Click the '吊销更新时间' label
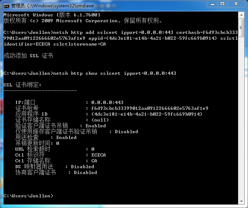The height and width of the screenshot is (208, 248). pyautogui.click(x=33, y=143)
